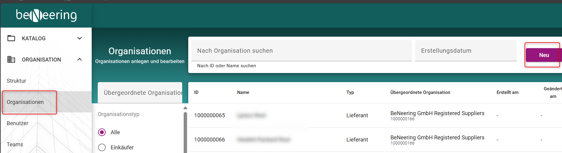Open organisation row 1000000066

point(209,140)
